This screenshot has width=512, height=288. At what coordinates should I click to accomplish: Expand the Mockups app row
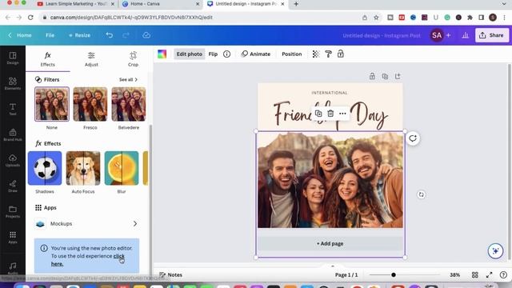86,224
